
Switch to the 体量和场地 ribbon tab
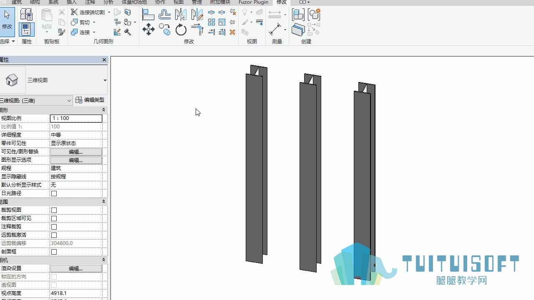(x=134, y=2)
